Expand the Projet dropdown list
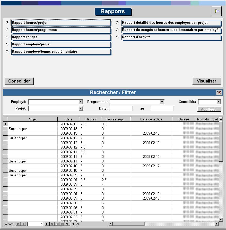Screen dimensions: 226x230 [x=81, y=109]
